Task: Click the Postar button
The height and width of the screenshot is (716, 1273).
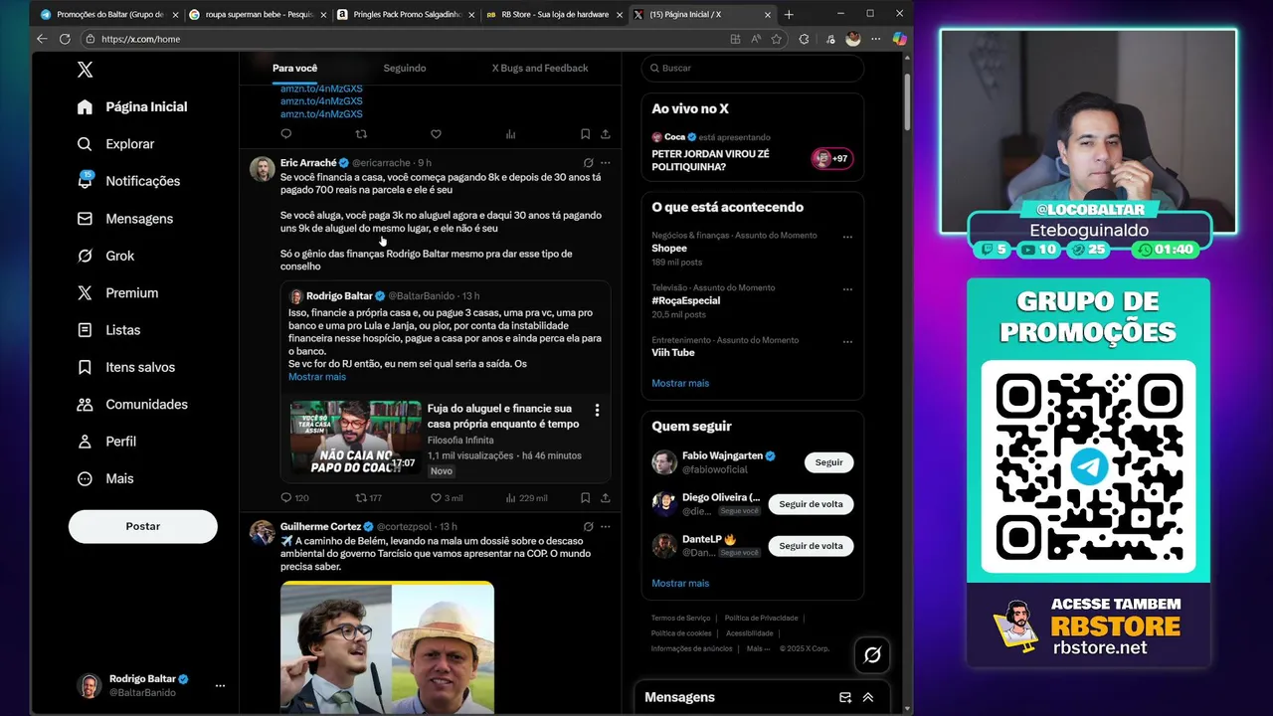Action: pos(142,526)
